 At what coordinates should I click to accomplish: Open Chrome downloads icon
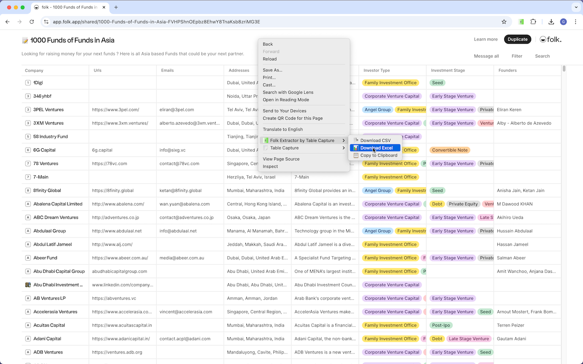[551, 22]
